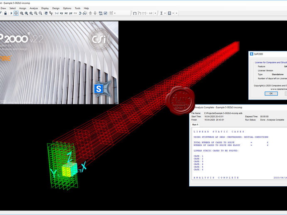Click the Run Analysis play arrow
This screenshot has height=215, width=287.
coord(11,13)
